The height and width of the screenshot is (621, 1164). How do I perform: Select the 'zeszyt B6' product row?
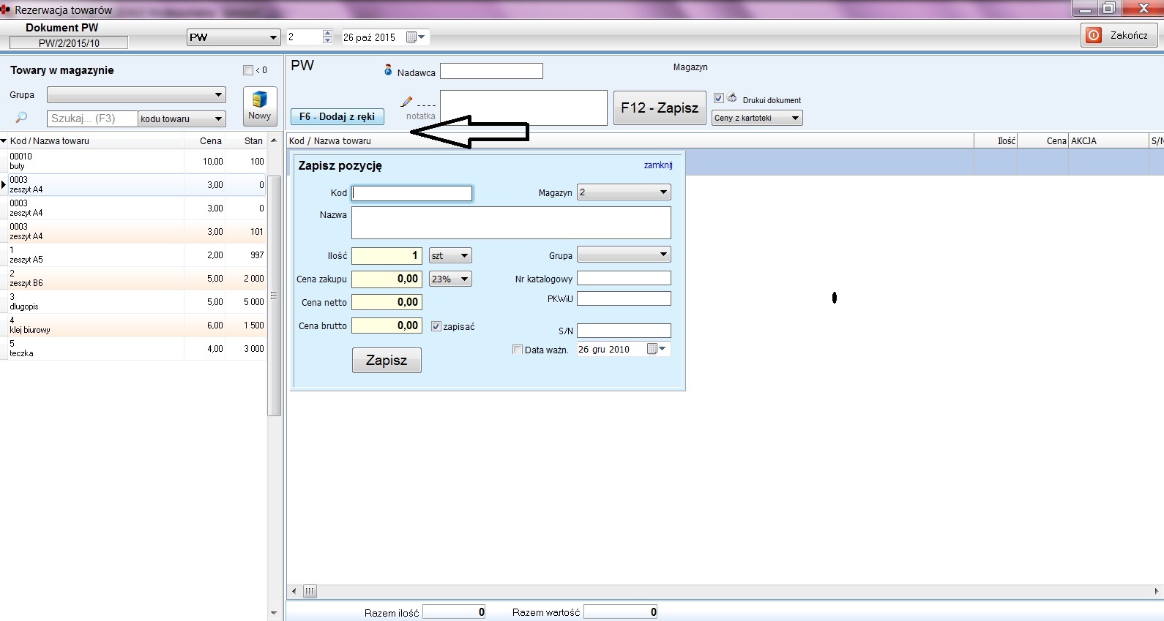[133, 279]
